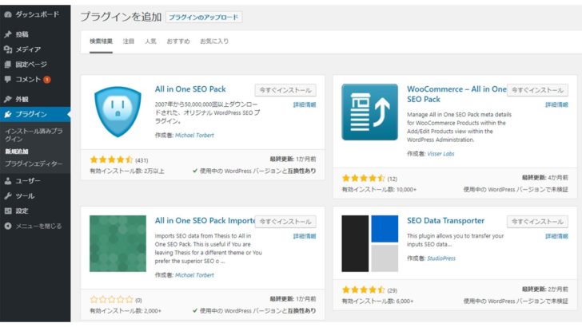Click All in One SEO Pack Importer green thumbnail
582x327 pixels.
[118, 244]
